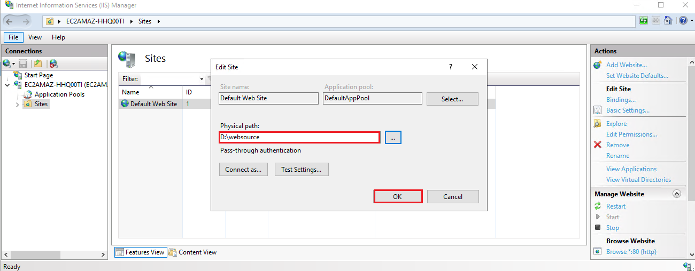Click the red X Remove icon
695x271 pixels.
598,145
